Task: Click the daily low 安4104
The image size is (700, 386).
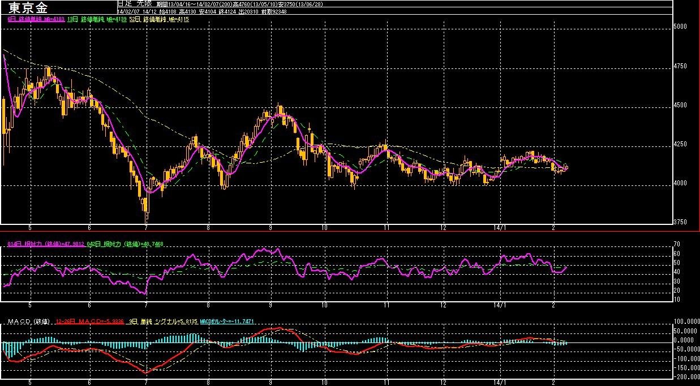Action: point(208,12)
